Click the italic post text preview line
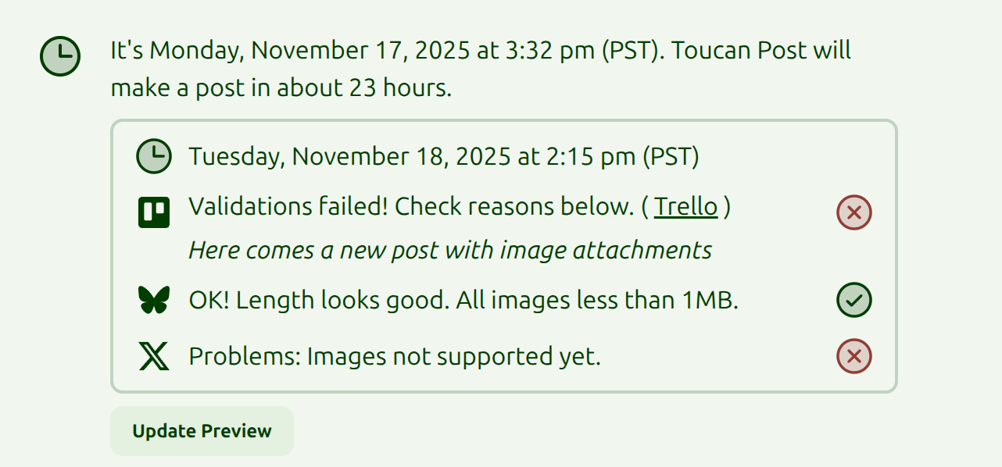 tap(449, 249)
